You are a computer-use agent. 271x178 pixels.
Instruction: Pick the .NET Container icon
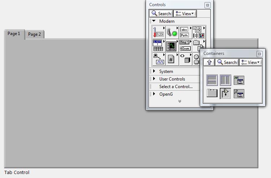pos(239,80)
